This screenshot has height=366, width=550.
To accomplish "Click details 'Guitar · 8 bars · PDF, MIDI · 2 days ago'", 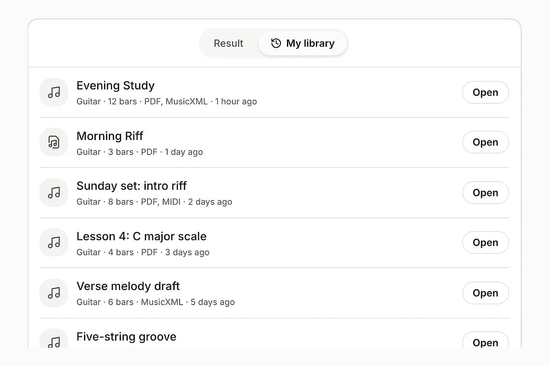I will 154,202.
